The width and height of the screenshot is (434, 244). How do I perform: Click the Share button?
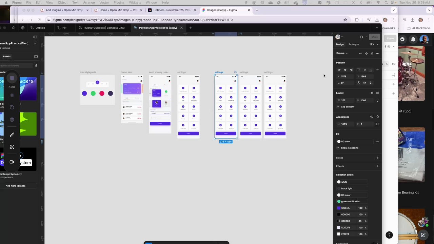click(x=374, y=37)
